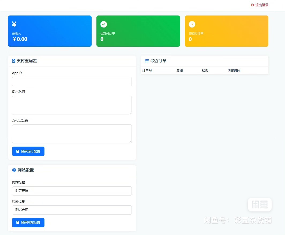Click the 金额 column header
285x235 pixels.
coord(179,70)
